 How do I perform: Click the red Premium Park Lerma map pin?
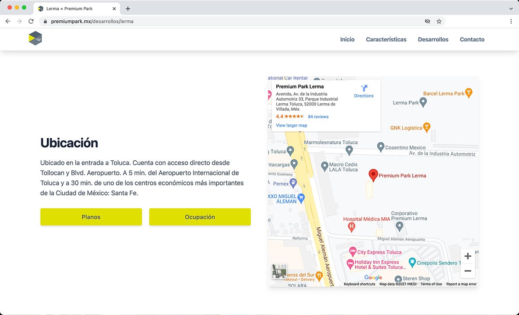click(373, 175)
